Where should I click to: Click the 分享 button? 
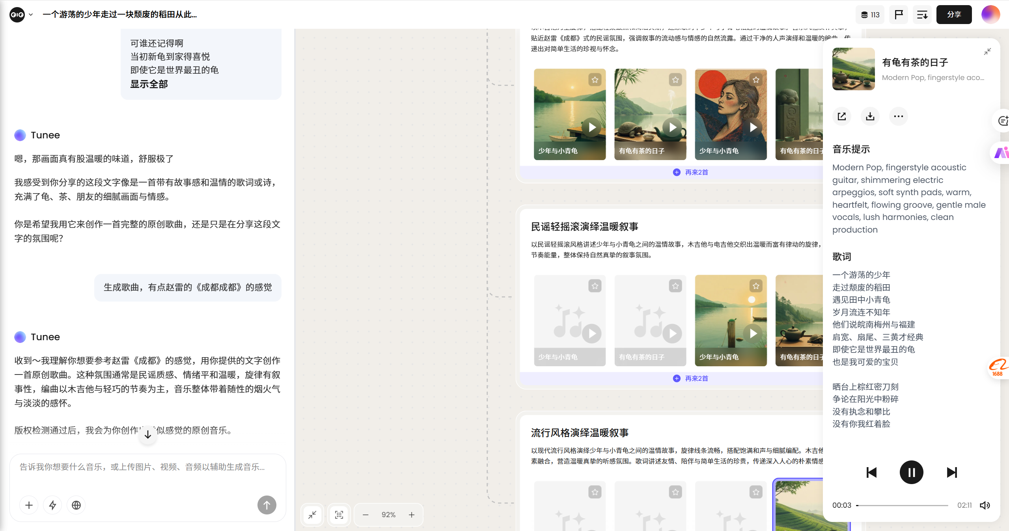[954, 14]
